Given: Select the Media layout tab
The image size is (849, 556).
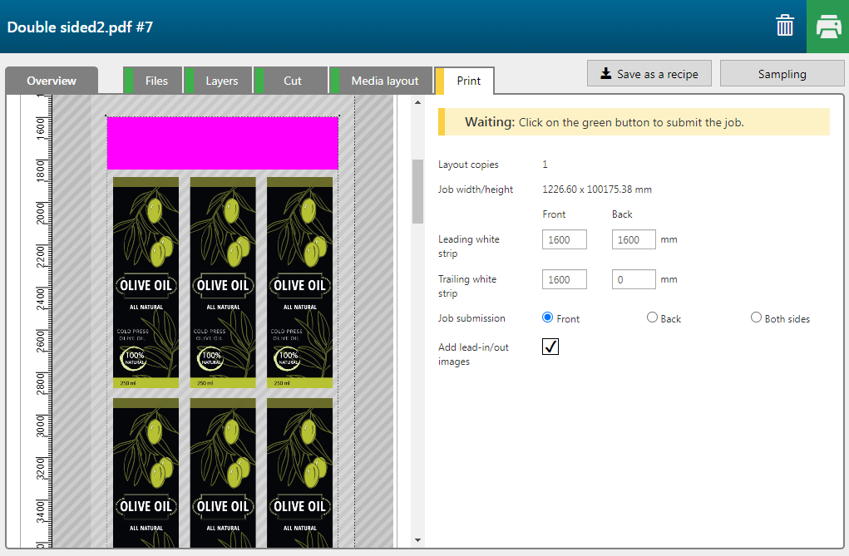Looking at the screenshot, I should pos(384,81).
